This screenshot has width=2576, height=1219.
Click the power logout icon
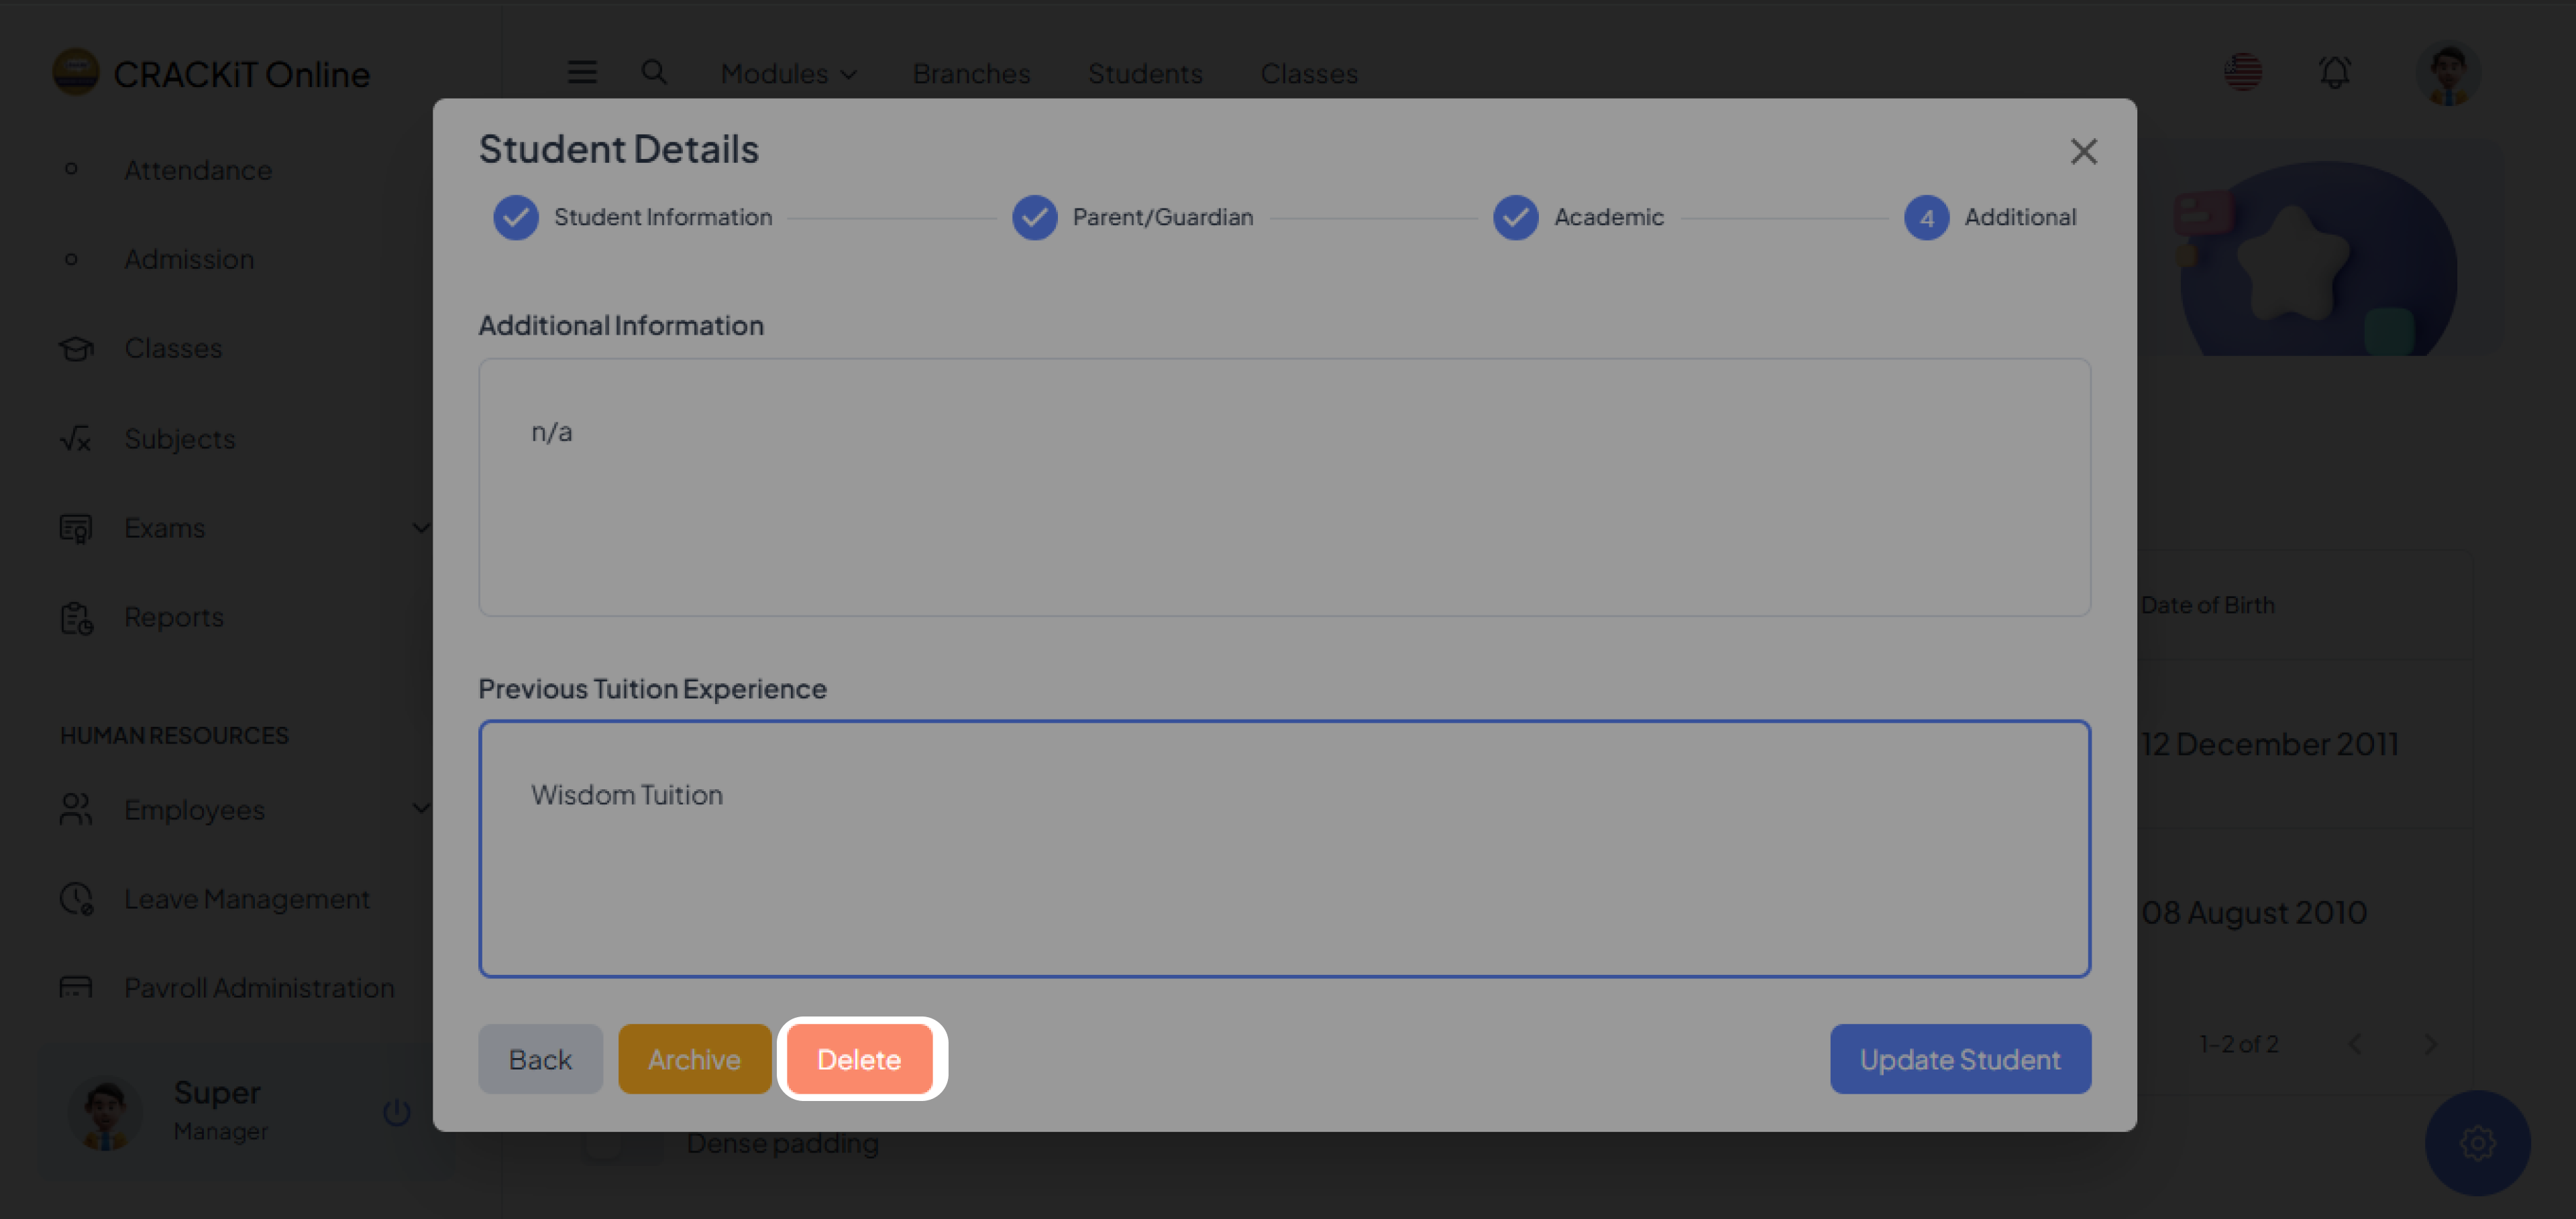pos(397,1112)
